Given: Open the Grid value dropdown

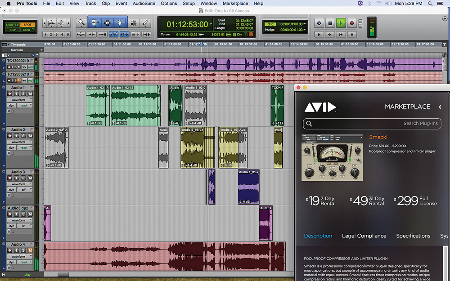Looking at the screenshot, I should [305, 24].
